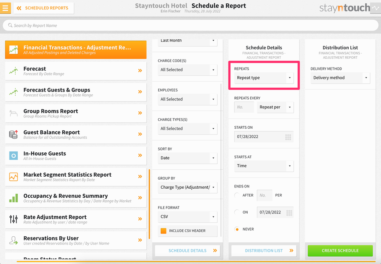Click the search magnifier icon
Viewport: 381px width, 264px height.
(10, 25)
